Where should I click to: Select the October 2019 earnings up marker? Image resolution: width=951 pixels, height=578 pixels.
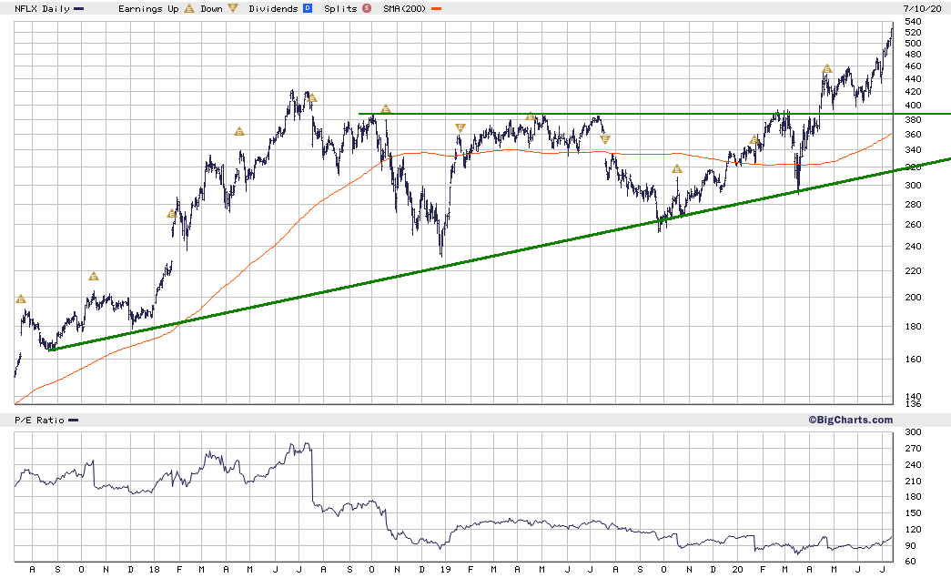tap(677, 169)
